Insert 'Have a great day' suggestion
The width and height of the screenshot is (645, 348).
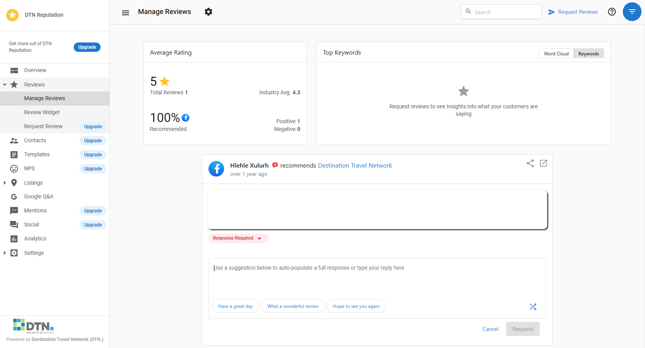[235, 306]
